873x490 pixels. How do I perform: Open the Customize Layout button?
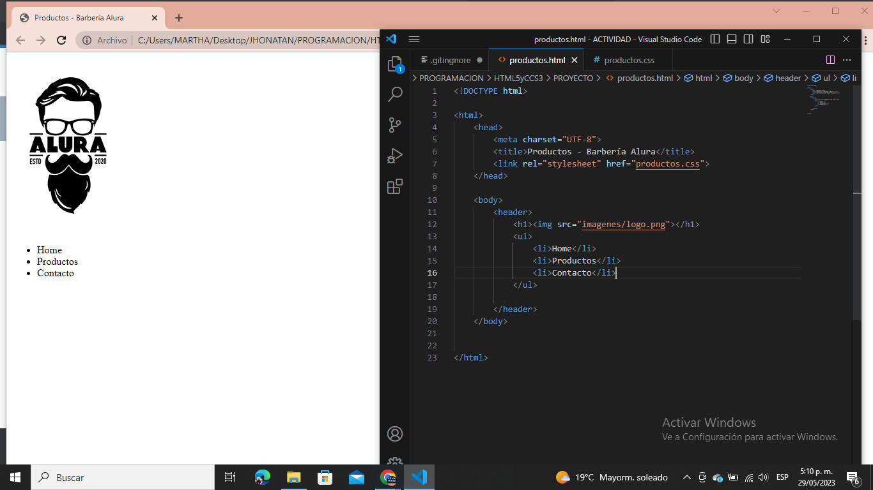765,39
